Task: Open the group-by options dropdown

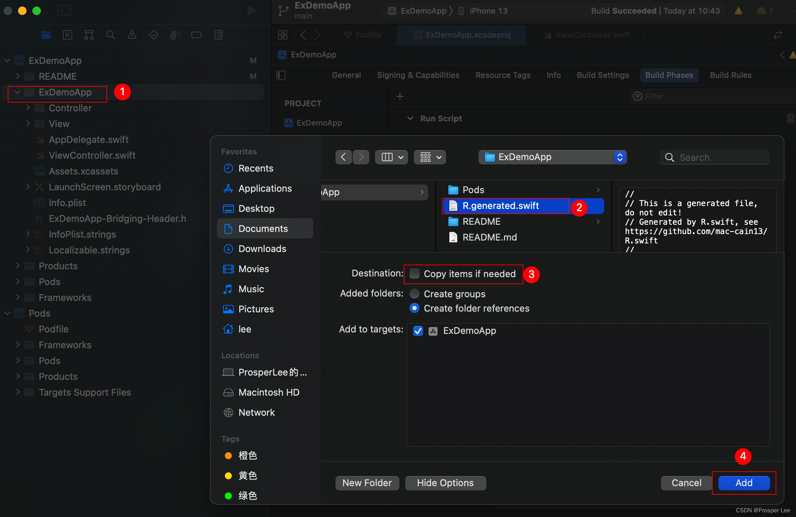Action: pyautogui.click(x=430, y=157)
